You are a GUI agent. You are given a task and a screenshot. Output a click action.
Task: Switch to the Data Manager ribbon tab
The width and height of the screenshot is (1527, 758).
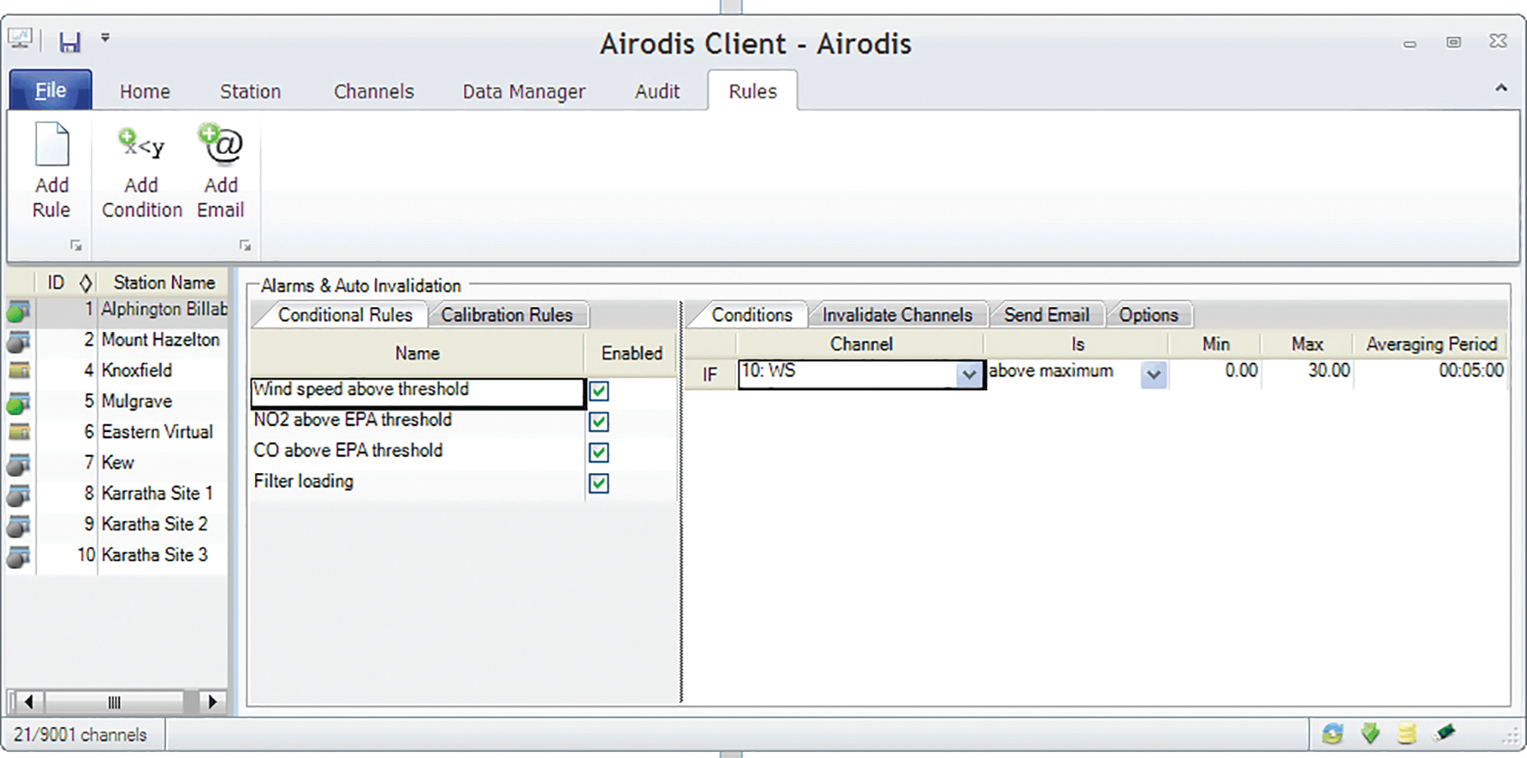(x=524, y=92)
